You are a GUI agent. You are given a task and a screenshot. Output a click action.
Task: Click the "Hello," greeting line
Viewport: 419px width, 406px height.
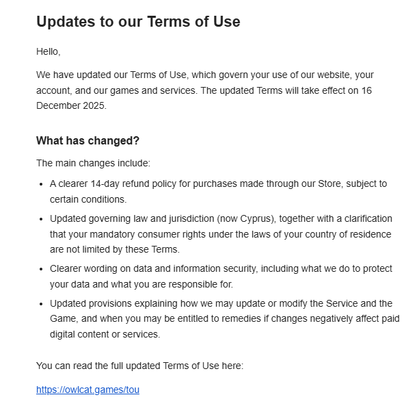(48, 51)
